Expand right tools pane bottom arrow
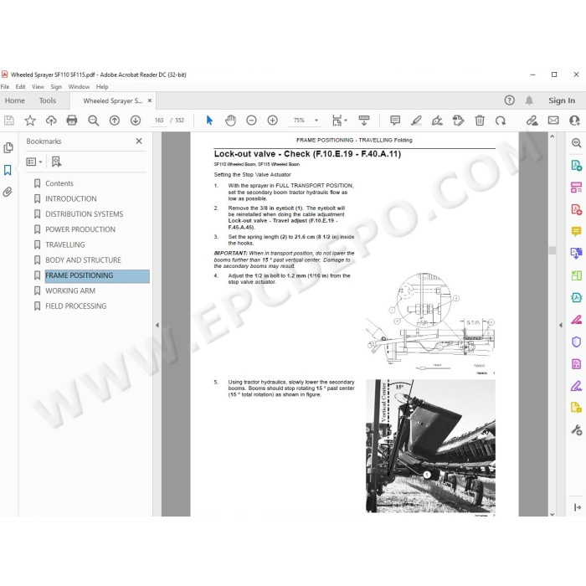586x586 pixels. (577, 507)
